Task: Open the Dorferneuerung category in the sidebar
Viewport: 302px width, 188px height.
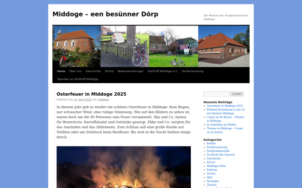Action: 217,147
